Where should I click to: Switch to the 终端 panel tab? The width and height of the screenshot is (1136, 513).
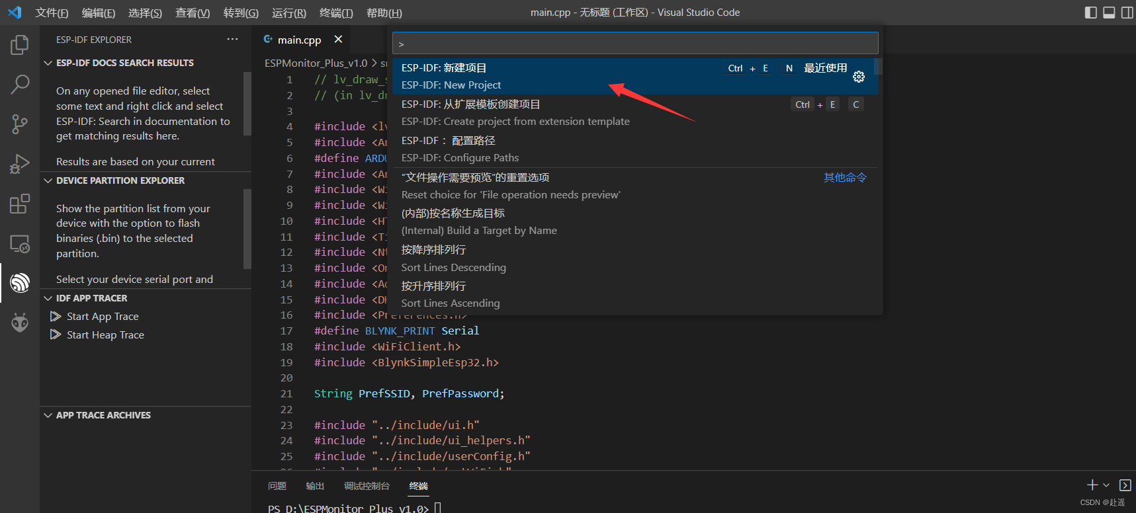pos(418,486)
